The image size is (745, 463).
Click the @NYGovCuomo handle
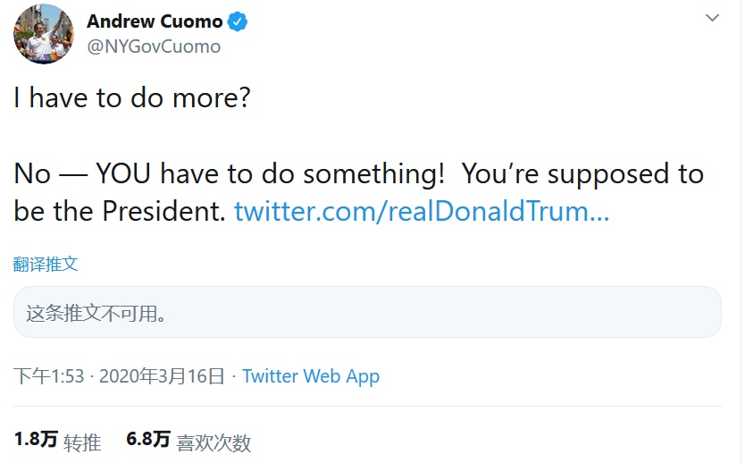coord(153,46)
